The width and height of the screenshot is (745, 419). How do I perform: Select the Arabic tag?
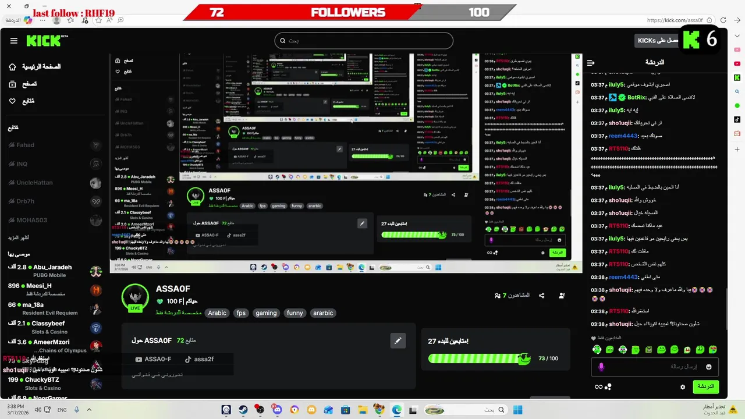coord(217,313)
